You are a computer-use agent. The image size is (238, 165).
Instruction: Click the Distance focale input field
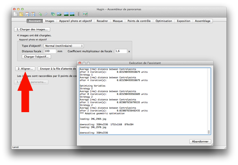(50, 51)
